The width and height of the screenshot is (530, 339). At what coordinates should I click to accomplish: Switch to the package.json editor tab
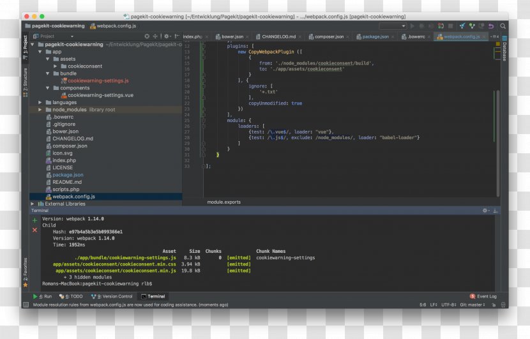[375, 36]
